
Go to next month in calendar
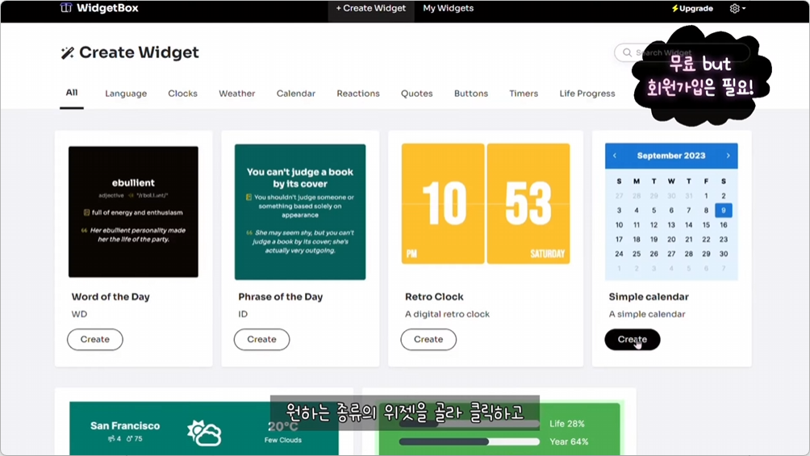click(728, 156)
